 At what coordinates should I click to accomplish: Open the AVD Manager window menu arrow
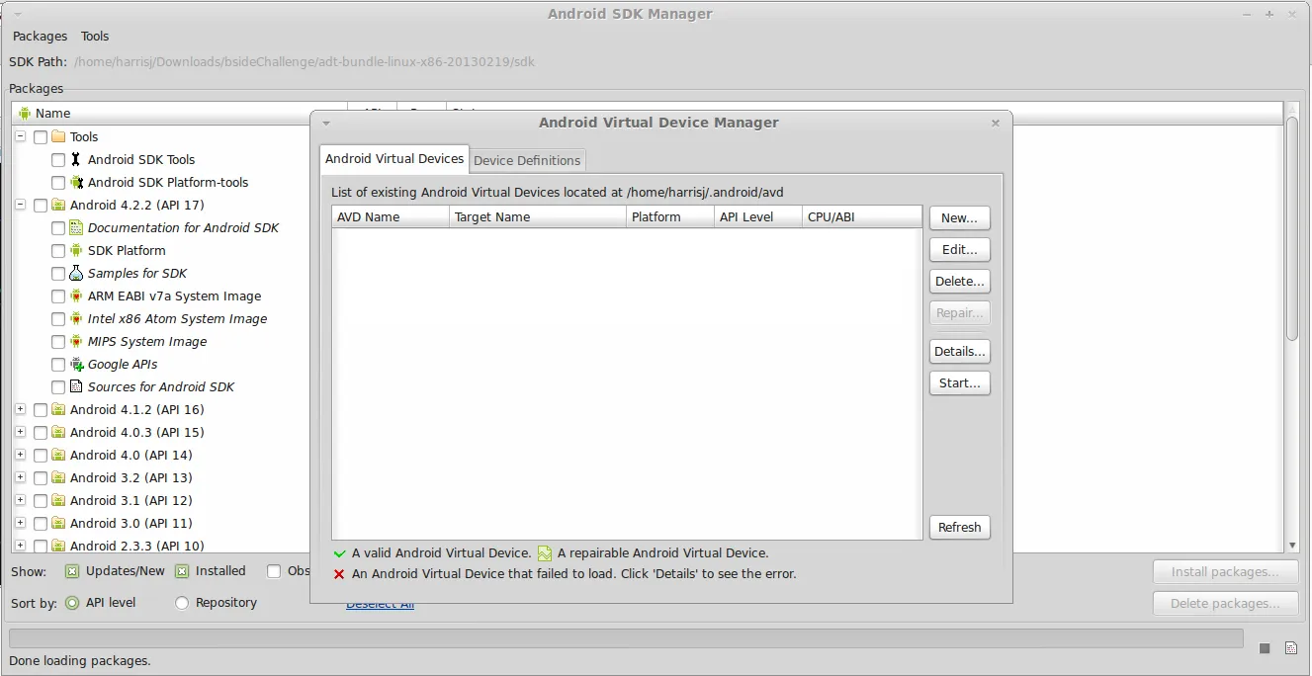point(326,124)
